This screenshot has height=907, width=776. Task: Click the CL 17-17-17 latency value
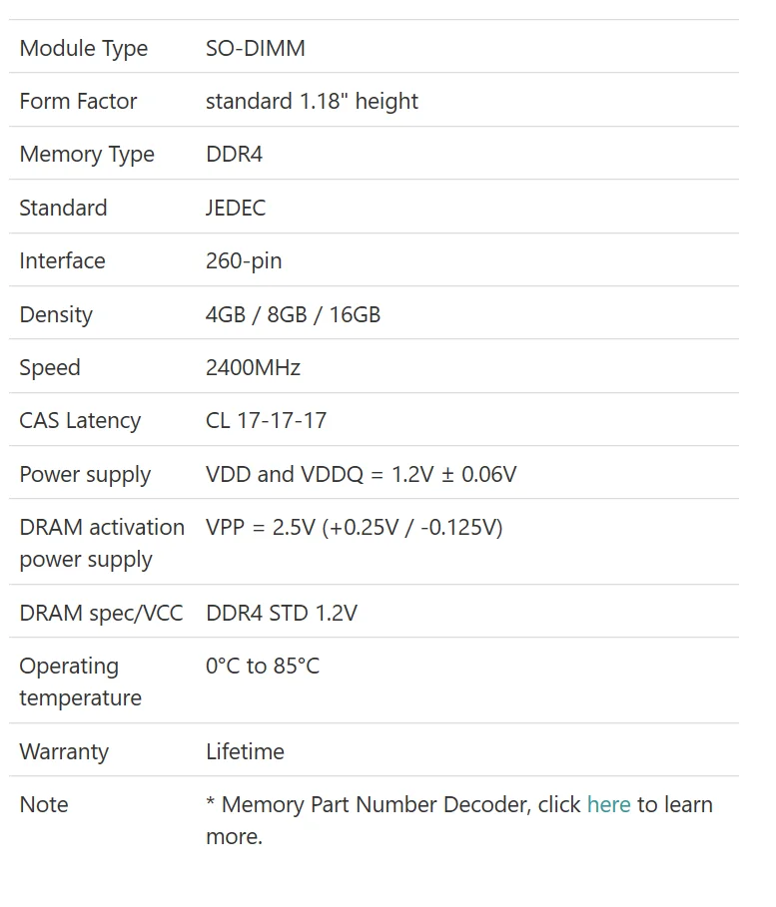[267, 420]
